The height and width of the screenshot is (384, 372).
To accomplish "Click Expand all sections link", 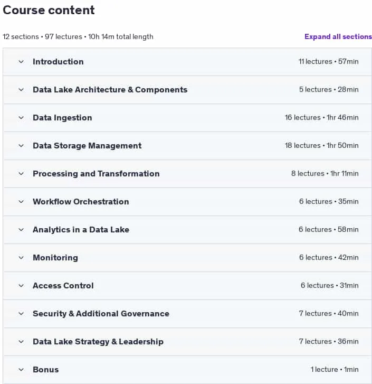I will click(338, 37).
